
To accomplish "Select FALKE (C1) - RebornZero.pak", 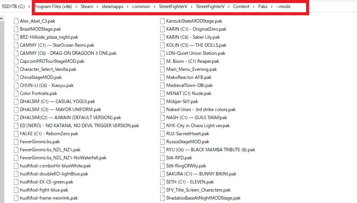I will 46,134.
